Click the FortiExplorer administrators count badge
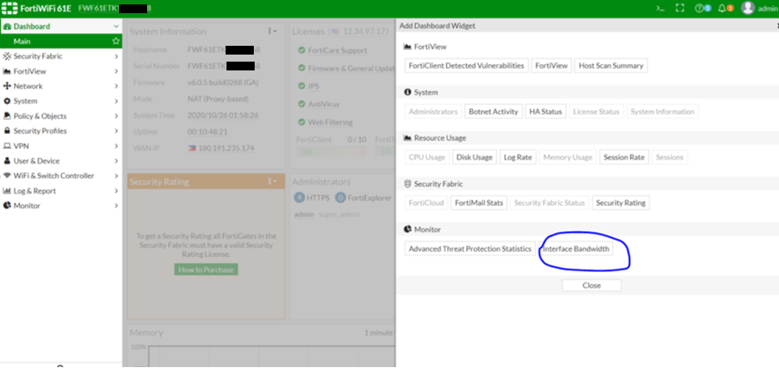The height and width of the screenshot is (368, 779). tap(340, 198)
